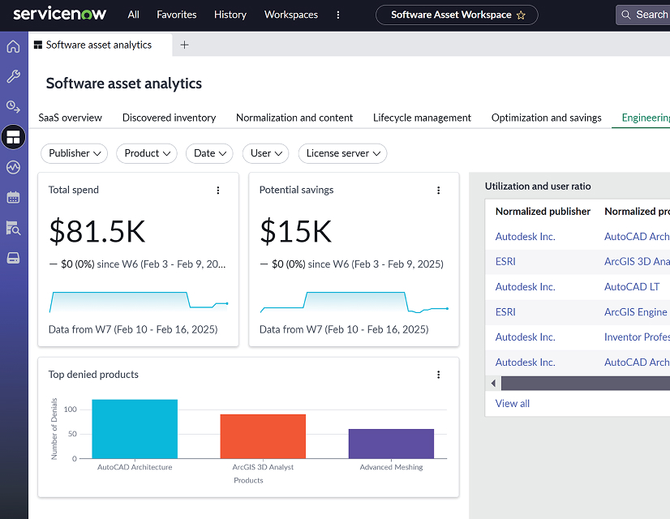670x519 pixels.
Task: Click the blue AutoCAD Architecture bar
Action: coord(135,429)
